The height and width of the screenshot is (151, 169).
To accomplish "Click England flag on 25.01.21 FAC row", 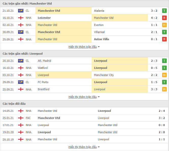I will point(21,118).
